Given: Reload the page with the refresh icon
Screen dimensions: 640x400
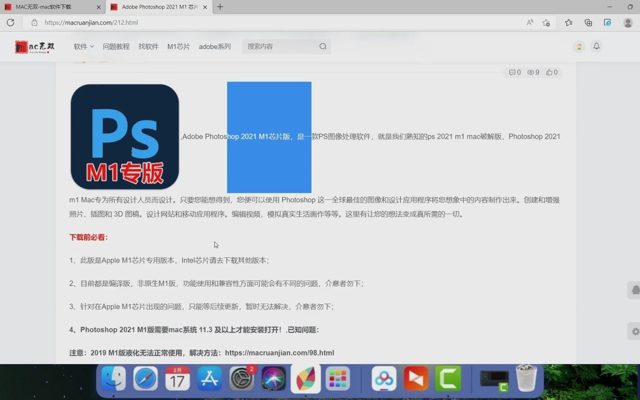Looking at the screenshot, I should [x=10, y=23].
